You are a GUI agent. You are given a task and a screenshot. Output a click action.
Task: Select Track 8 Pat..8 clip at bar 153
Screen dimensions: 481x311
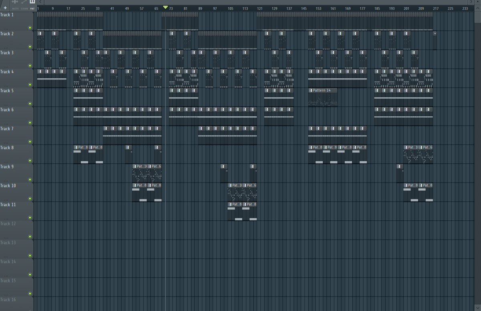[x=316, y=154]
